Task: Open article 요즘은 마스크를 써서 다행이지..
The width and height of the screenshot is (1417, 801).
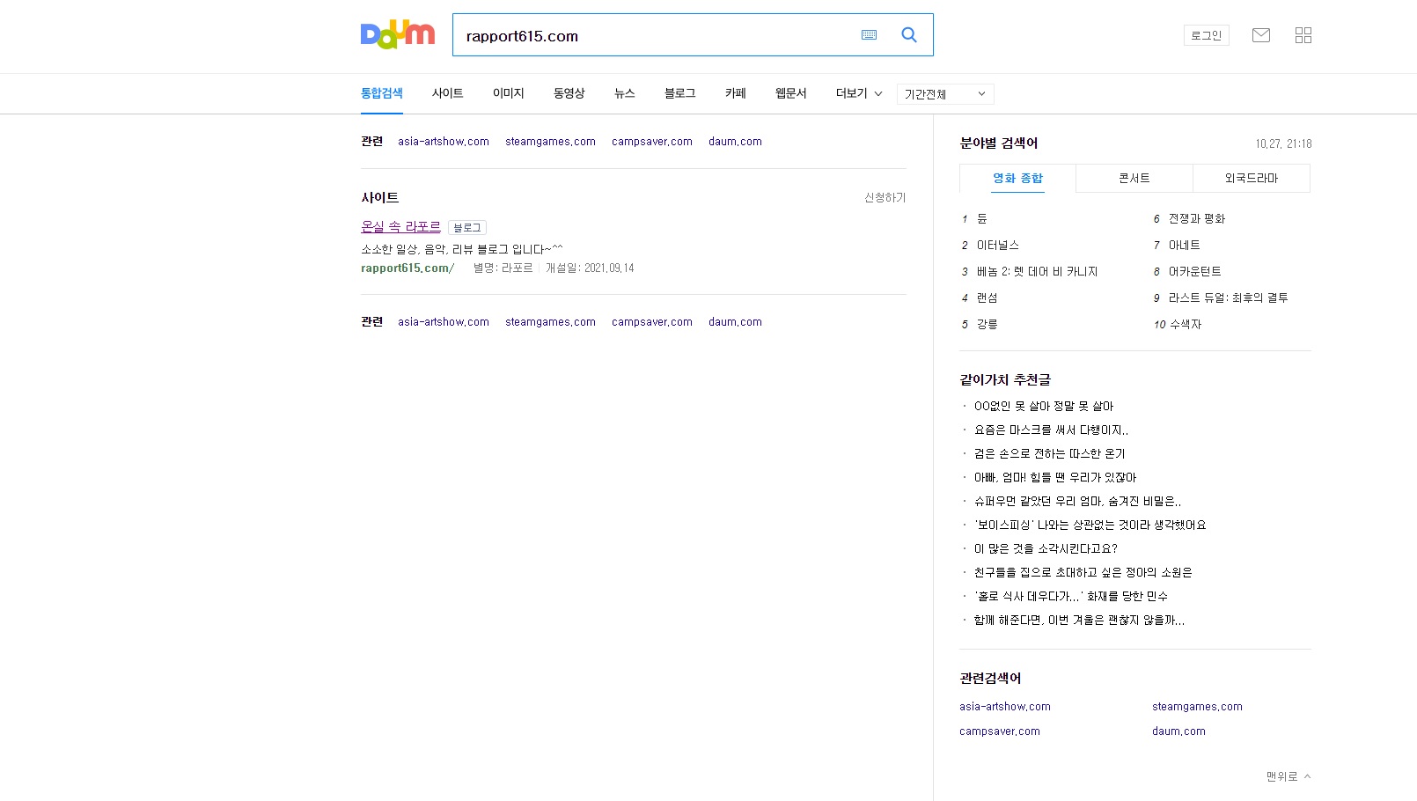Action: pyautogui.click(x=1051, y=430)
